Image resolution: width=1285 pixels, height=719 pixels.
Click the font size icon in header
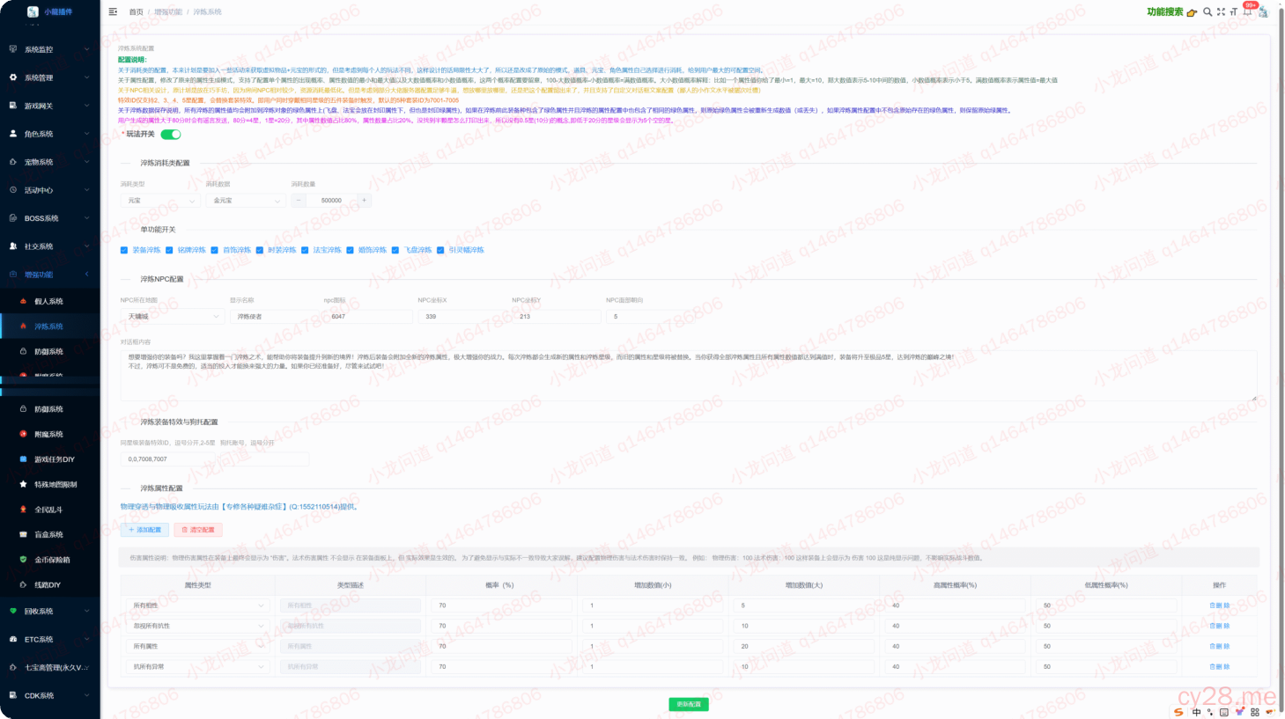click(1234, 12)
